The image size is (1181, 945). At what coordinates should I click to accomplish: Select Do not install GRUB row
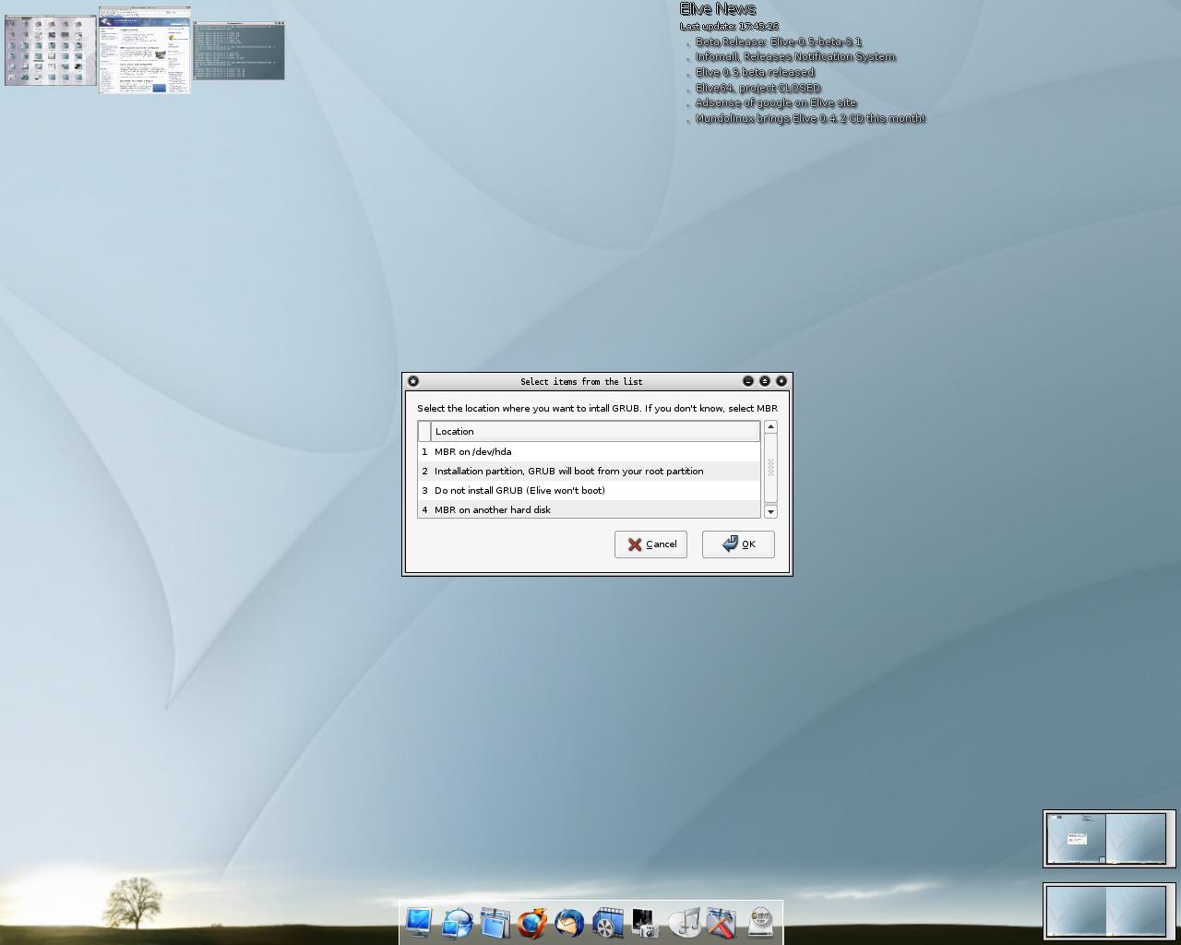[589, 490]
